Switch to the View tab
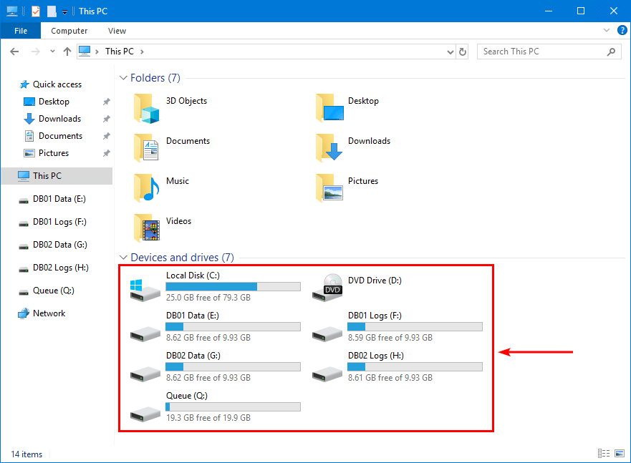 coord(117,31)
